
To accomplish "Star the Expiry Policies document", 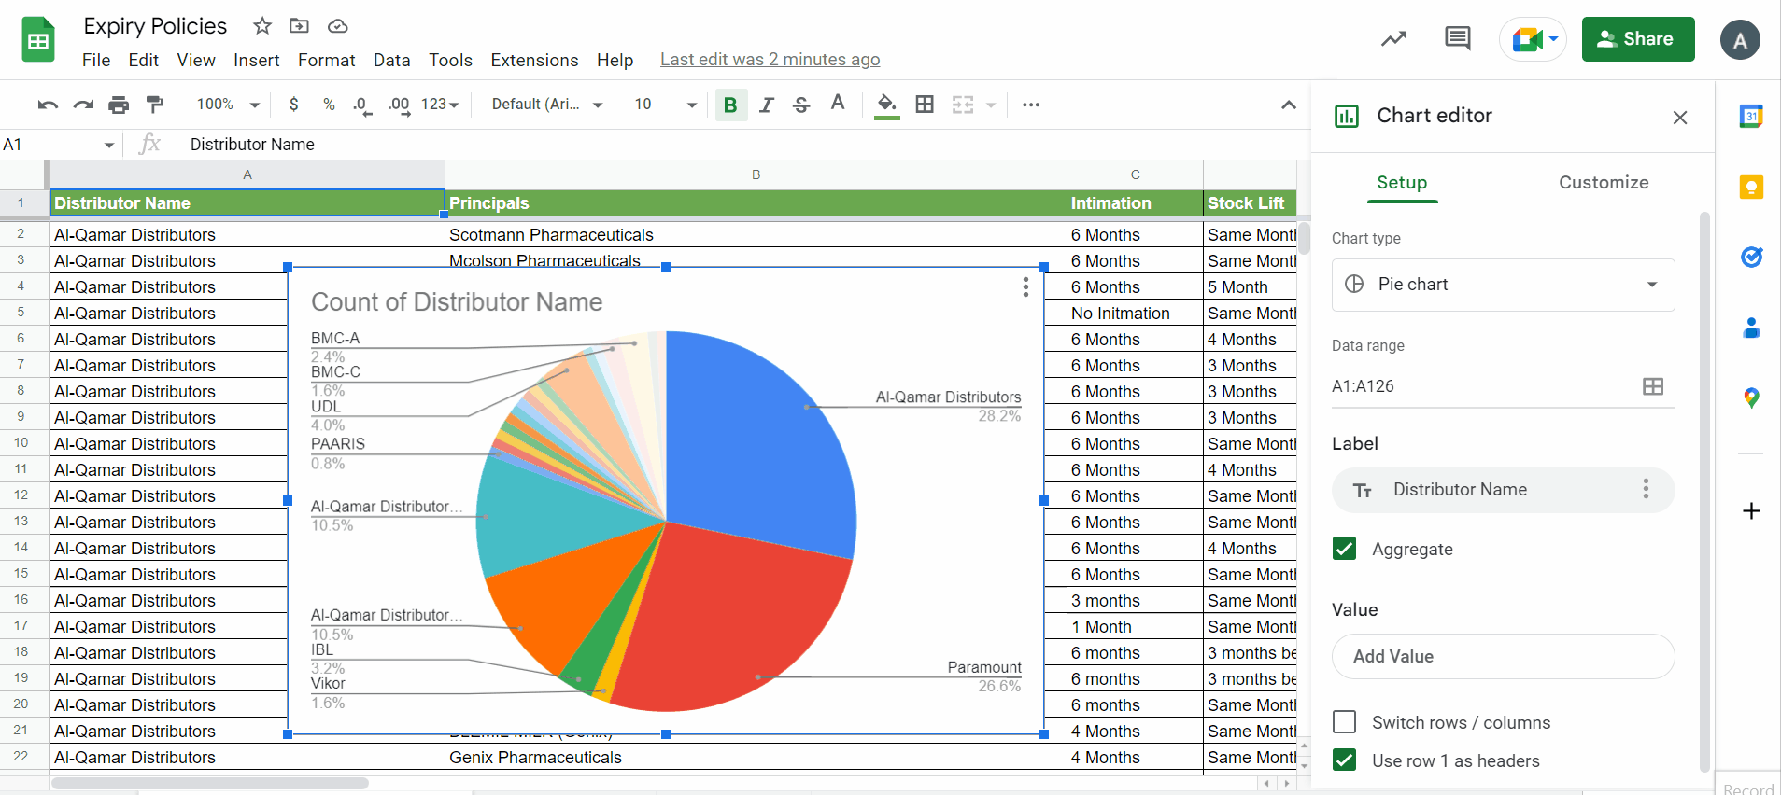I will (262, 26).
